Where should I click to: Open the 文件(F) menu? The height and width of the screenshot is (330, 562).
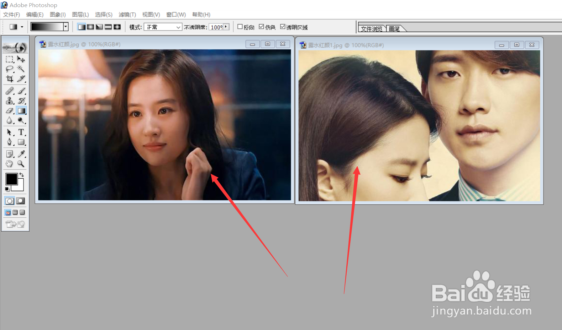pos(11,15)
